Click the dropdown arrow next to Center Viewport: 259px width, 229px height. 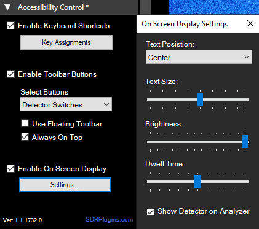tap(247, 57)
